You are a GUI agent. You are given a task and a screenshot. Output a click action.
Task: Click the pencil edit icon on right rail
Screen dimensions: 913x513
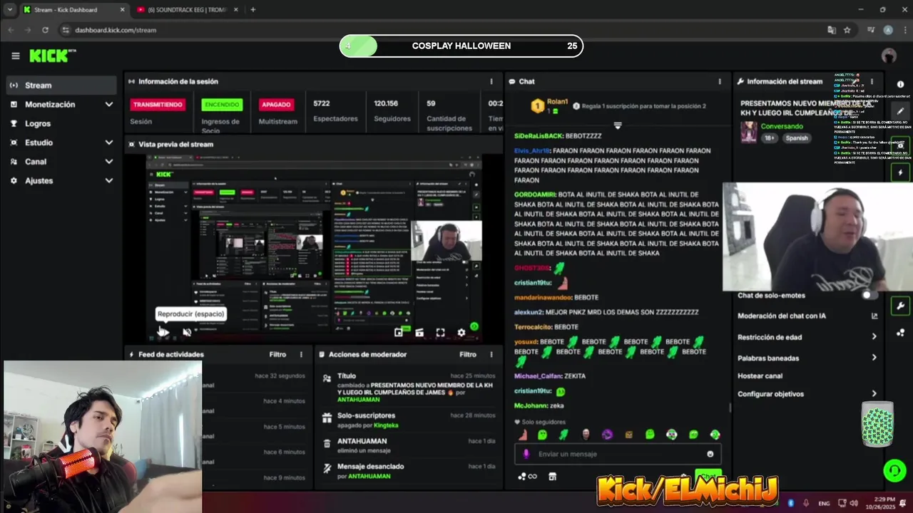coord(900,111)
